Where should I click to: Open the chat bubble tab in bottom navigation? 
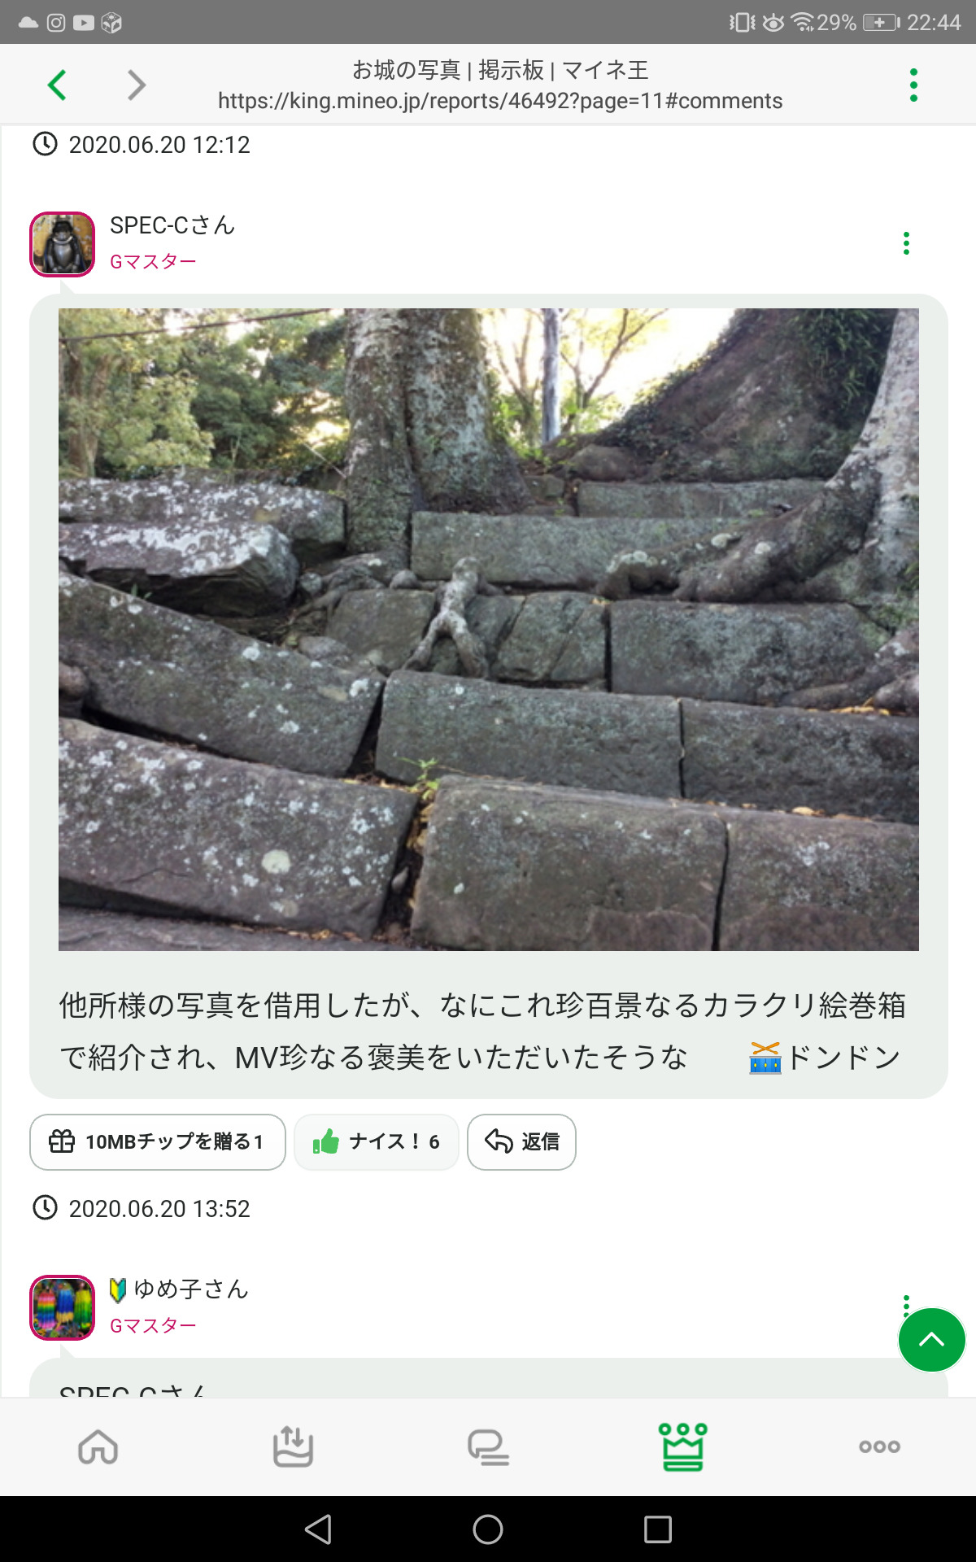(488, 1447)
